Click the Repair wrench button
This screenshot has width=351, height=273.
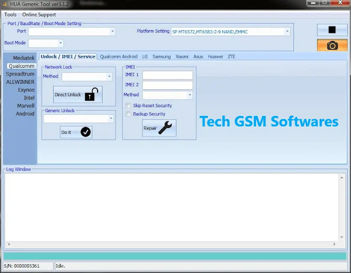click(x=159, y=128)
